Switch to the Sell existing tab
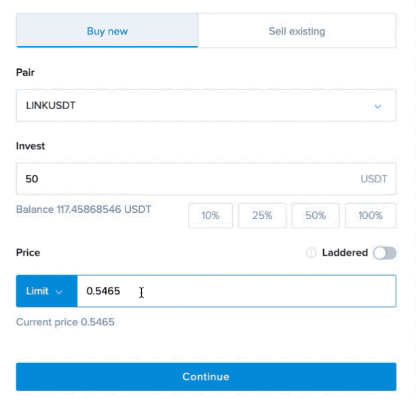The image size is (416, 400). pos(297,31)
